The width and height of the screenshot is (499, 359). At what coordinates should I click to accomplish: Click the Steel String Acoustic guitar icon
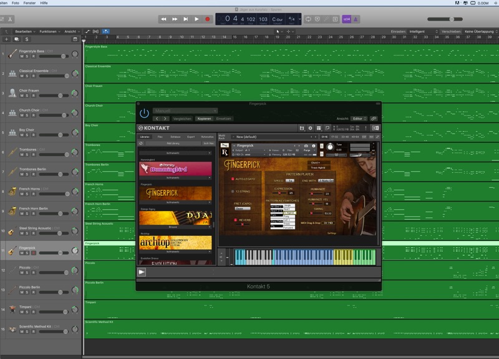point(11,231)
